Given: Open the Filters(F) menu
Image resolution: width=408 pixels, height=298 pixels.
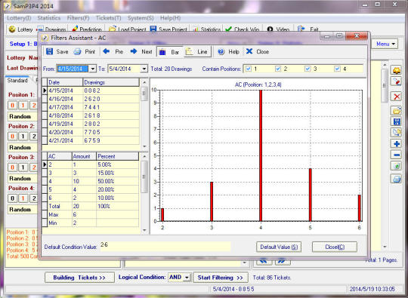Looking at the screenshot, I should [78, 18].
